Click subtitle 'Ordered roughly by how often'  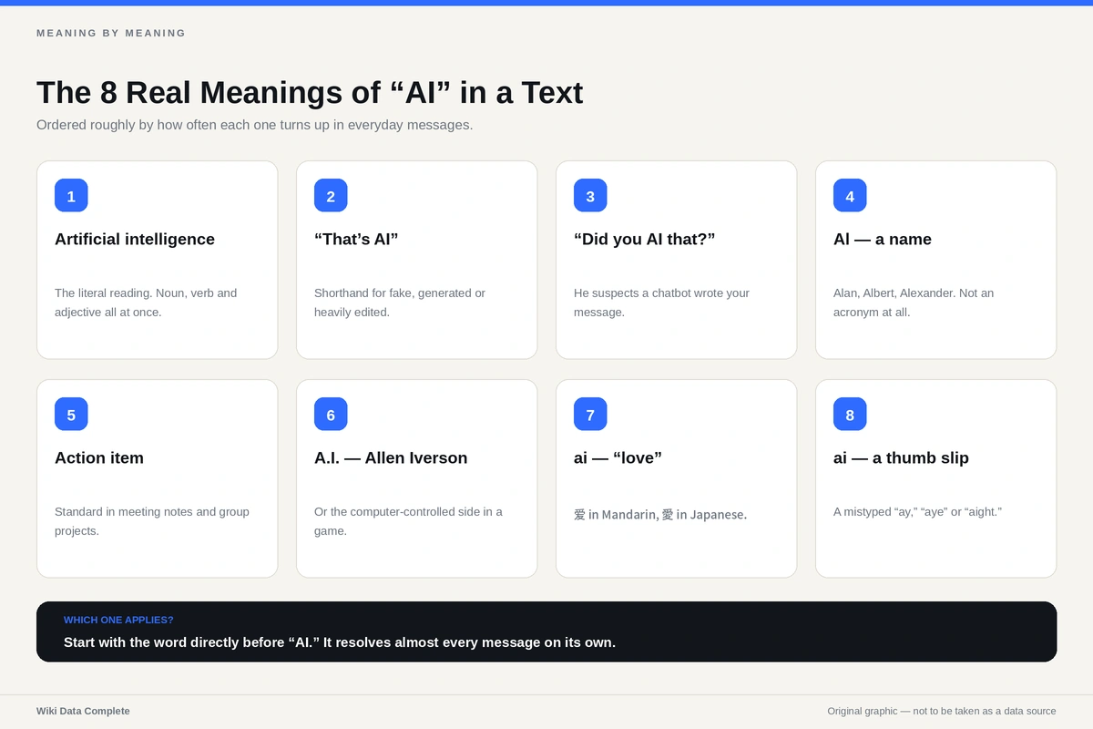pos(255,125)
